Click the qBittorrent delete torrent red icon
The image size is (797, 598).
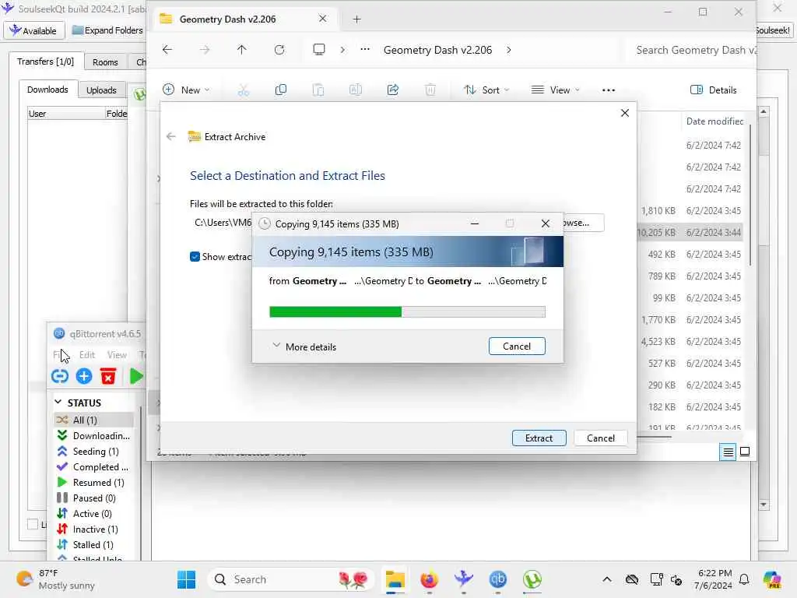(107, 376)
